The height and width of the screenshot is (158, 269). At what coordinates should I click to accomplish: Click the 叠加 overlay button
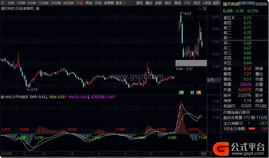pyautogui.click(x=149, y=3)
